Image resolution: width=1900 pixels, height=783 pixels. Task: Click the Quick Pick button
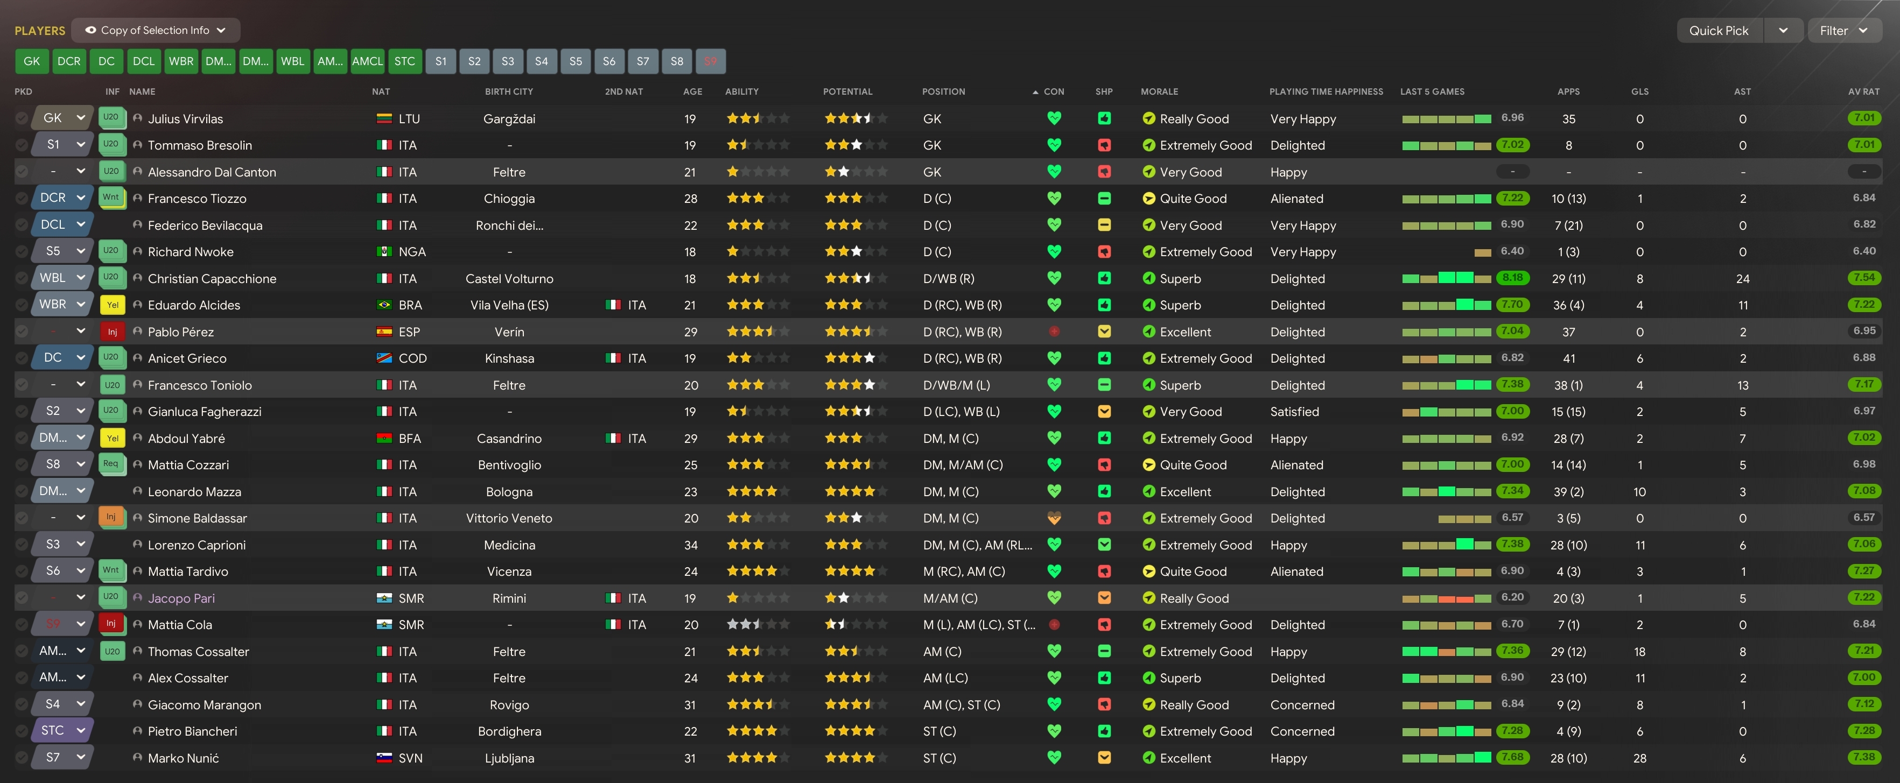click(x=1719, y=30)
